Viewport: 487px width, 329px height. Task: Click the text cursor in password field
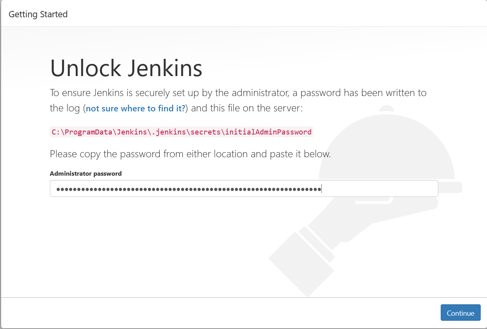click(321, 188)
